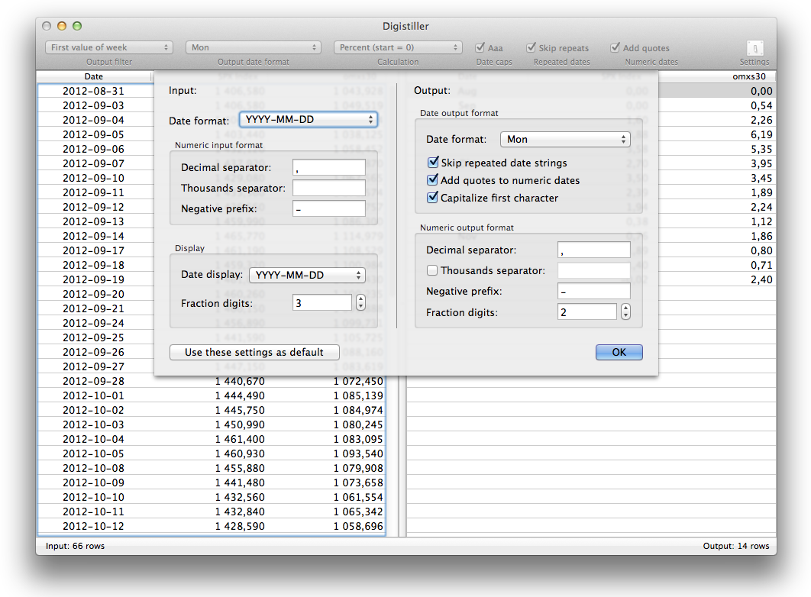Open the Input Date format YYYY-MM-DD dropdown
This screenshot has width=811, height=597.
coord(309,119)
